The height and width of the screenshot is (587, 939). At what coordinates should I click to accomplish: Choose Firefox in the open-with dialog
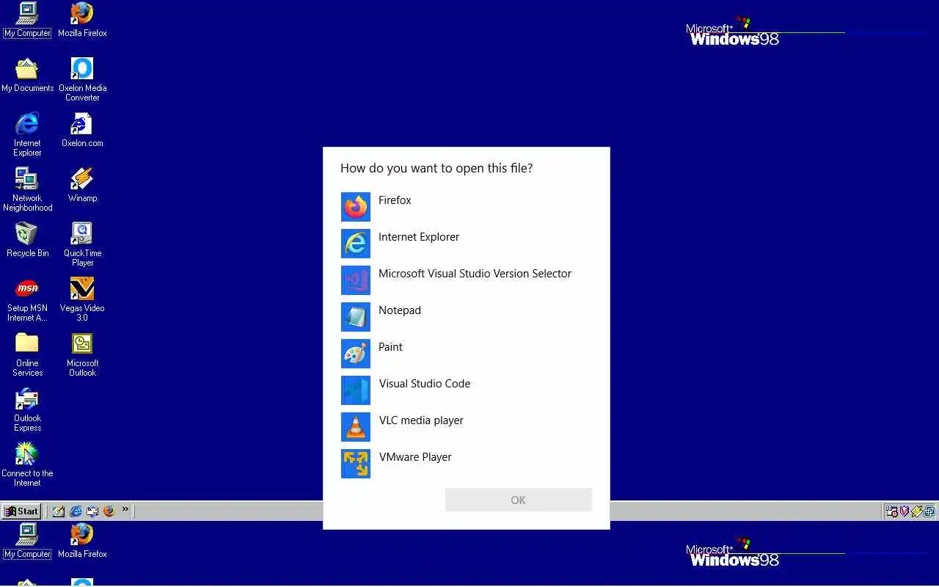pos(466,207)
